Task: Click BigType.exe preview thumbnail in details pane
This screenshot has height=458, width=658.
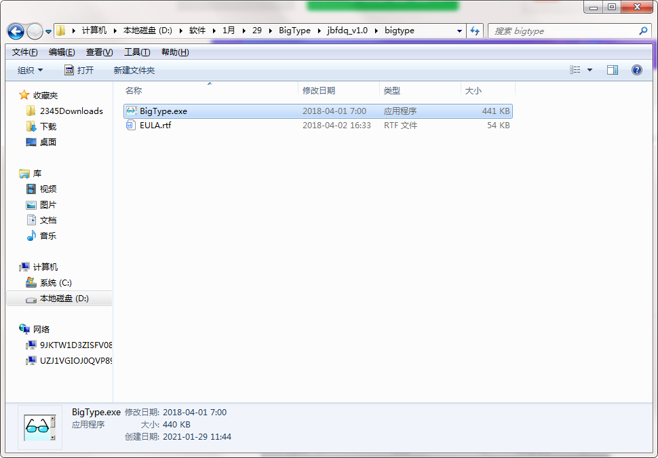Action: (40, 427)
